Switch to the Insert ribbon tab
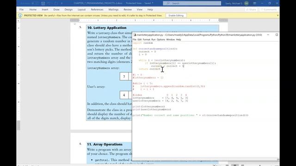Screen dimensions: 296x166 (45, 9)
